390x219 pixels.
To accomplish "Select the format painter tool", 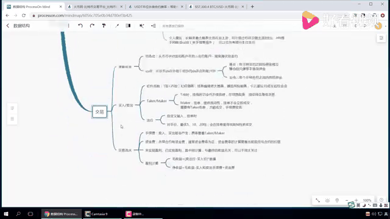I will pos(104,26).
